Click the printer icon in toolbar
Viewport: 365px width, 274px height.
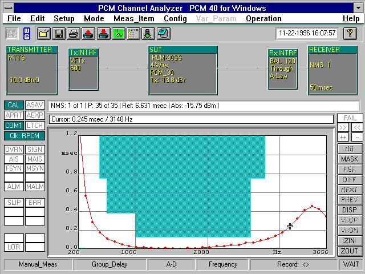[73, 33]
